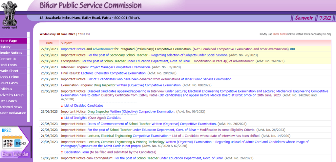The width and height of the screenshot is (336, 162).
Task: Click the Subject column header
Action: tap(66, 43)
